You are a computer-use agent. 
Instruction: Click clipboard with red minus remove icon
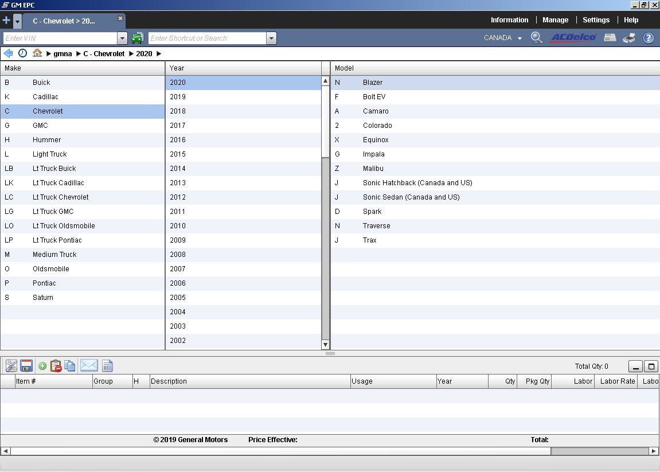56,366
